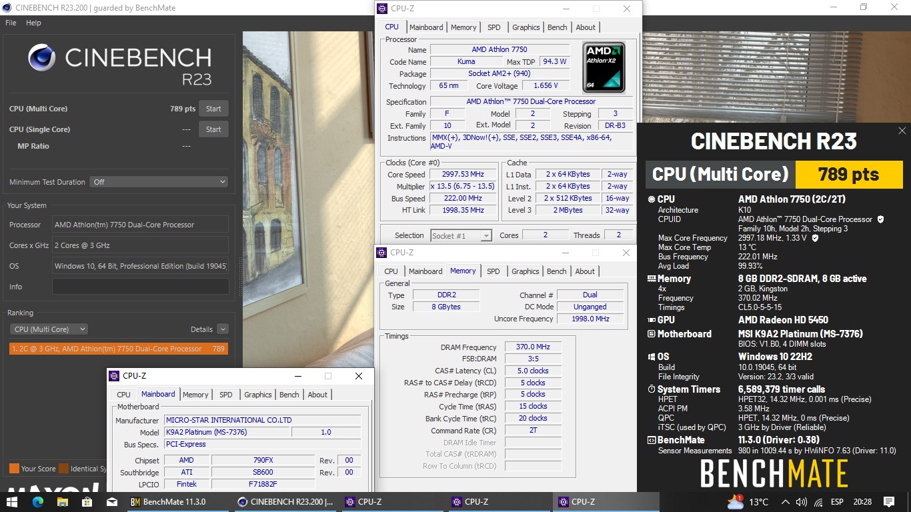Click the verified shield beside Max Core Frequency
The image size is (911, 512).
pyautogui.click(x=814, y=238)
